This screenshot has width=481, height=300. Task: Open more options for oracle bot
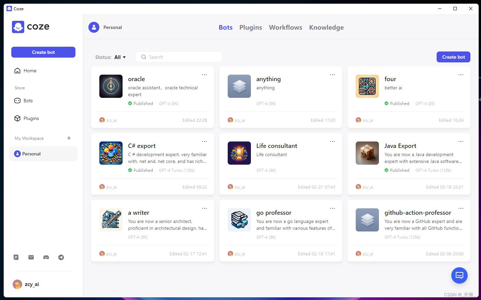[204, 75]
